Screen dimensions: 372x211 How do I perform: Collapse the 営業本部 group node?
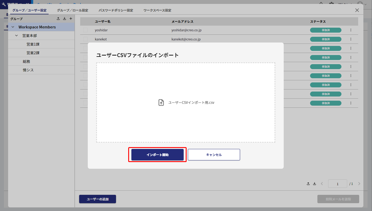pos(17,36)
